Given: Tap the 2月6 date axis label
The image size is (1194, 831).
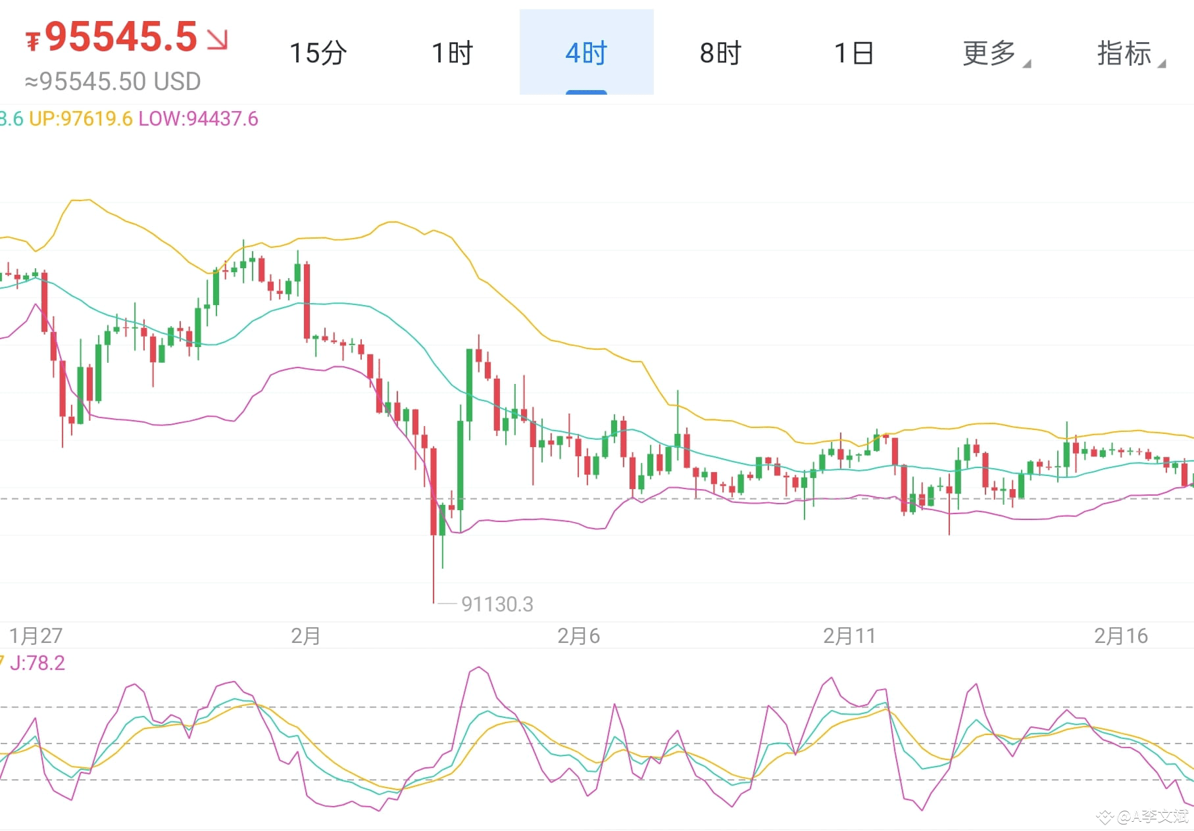Looking at the screenshot, I should click(578, 636).
